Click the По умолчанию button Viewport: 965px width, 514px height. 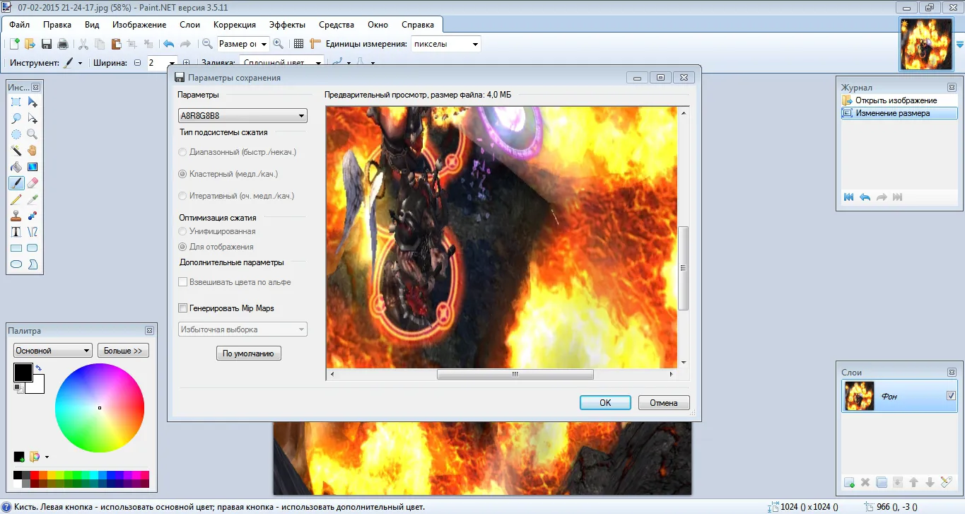click(248, 353)
